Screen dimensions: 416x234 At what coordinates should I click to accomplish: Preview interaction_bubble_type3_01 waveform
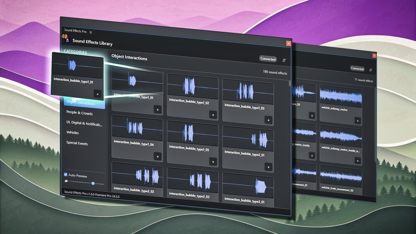tap(248, 186)
